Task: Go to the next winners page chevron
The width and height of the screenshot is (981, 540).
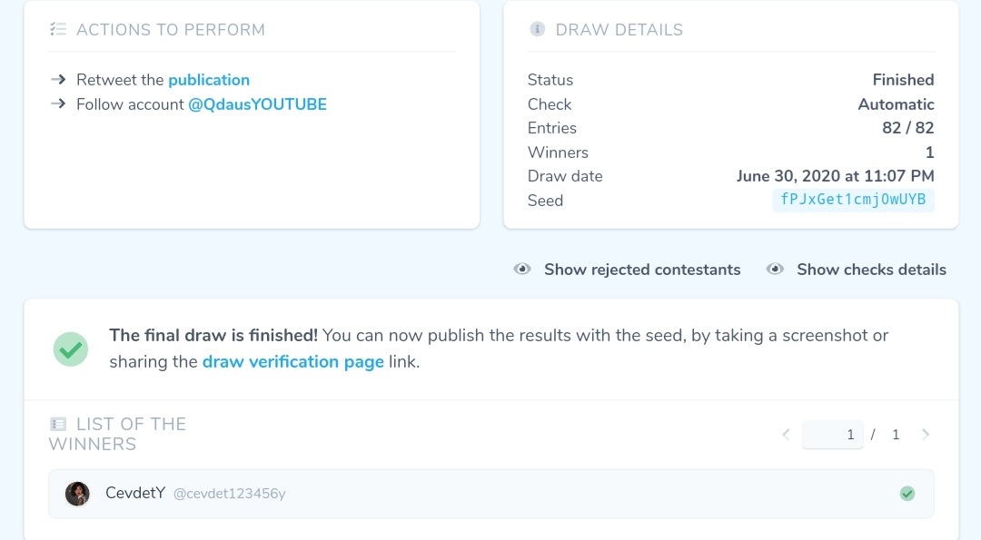Action: click(x=926, y=435)
